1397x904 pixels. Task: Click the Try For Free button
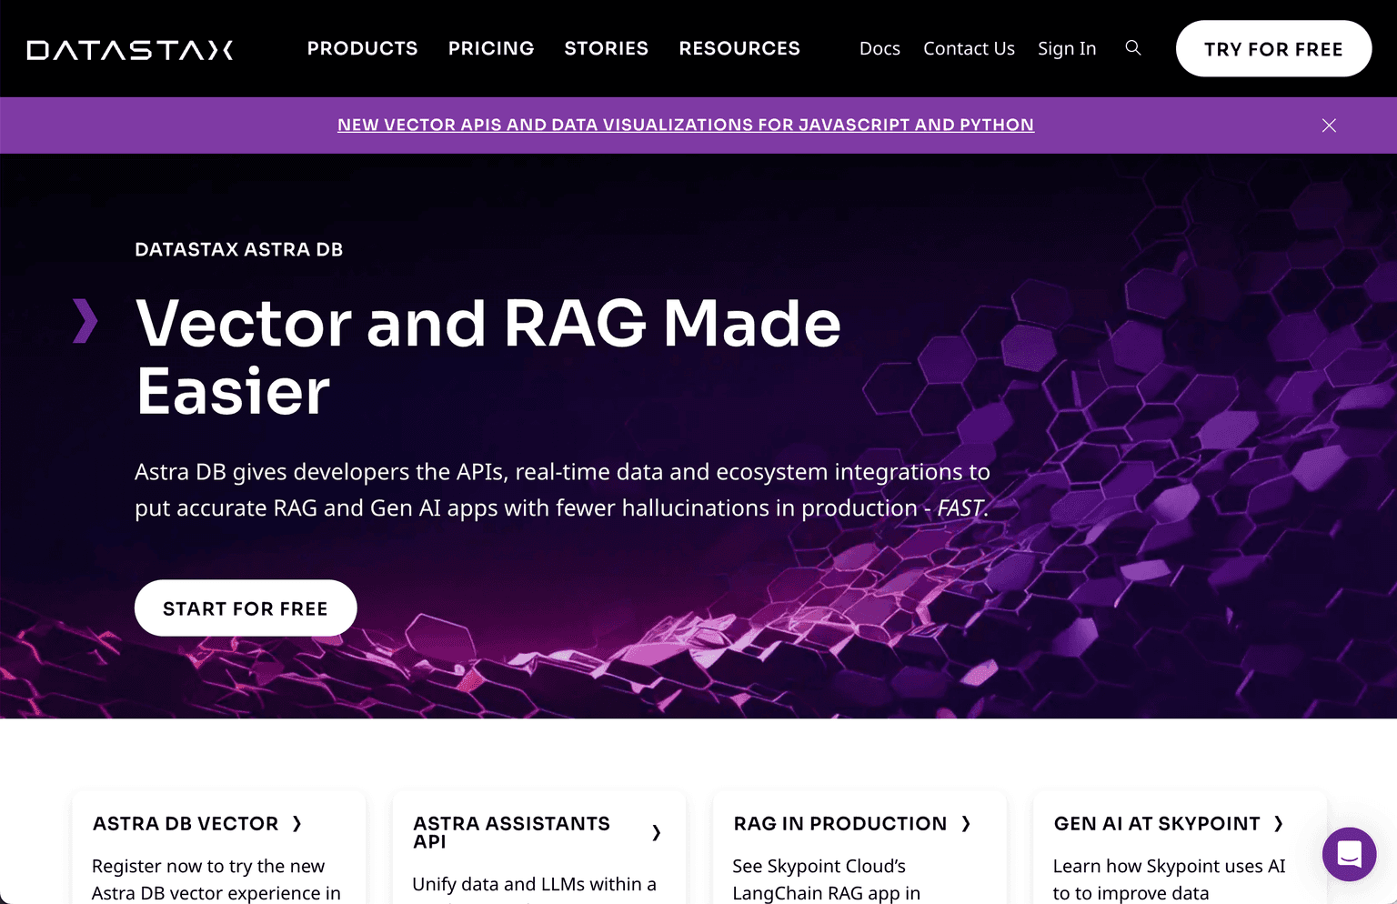click(x=1273, y=49)
